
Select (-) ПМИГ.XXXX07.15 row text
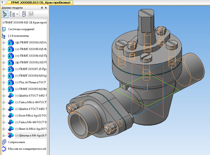click(31, 69)
